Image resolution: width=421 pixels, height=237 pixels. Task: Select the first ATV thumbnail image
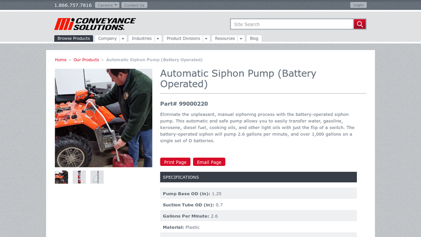pos(62,177)
